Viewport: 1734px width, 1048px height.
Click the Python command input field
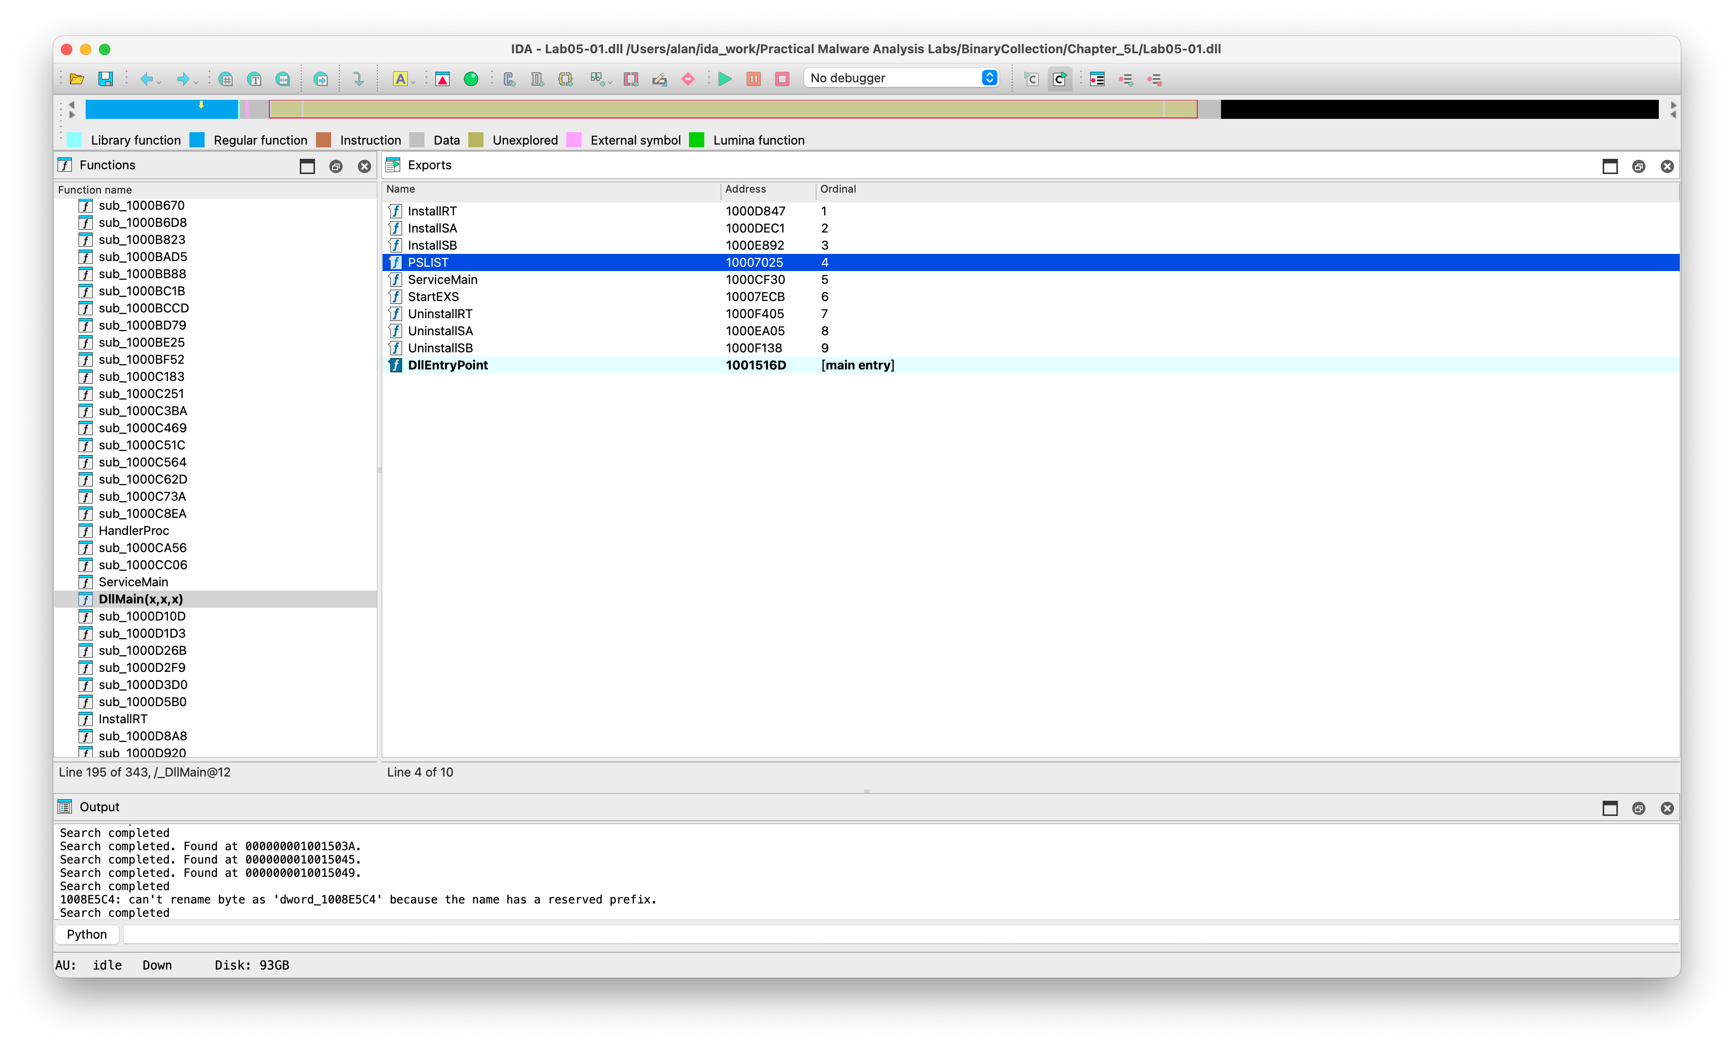[901, 934]
